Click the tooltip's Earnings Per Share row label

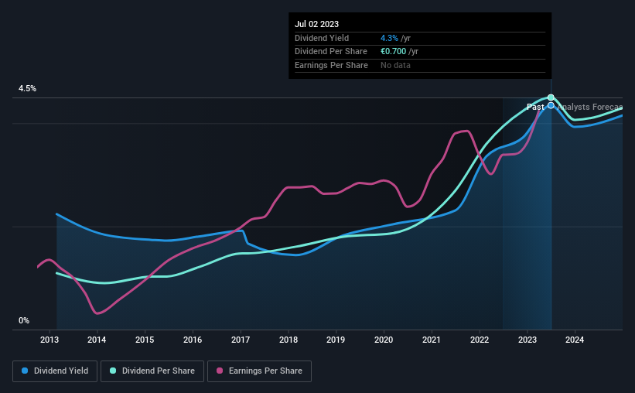[x=331, y=65]
